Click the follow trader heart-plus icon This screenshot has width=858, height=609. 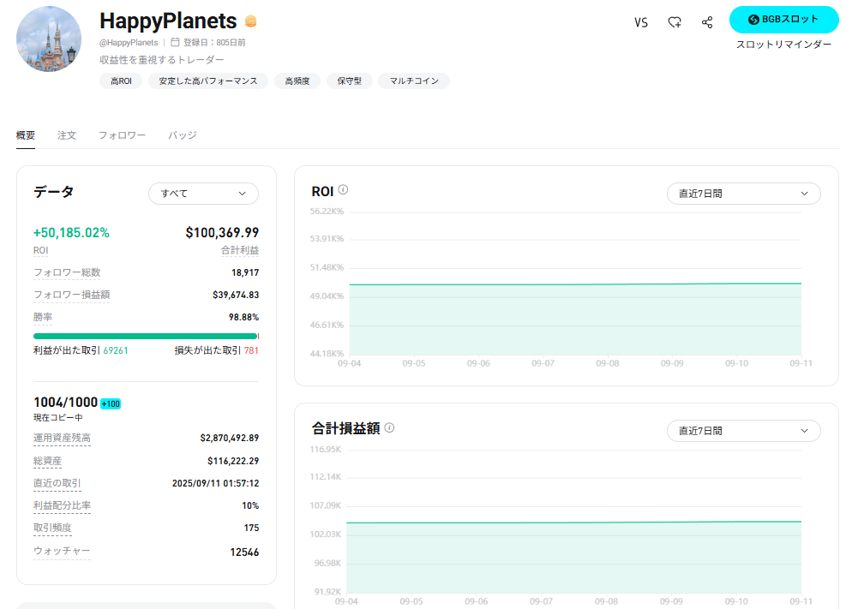click(x=675, y=22)
